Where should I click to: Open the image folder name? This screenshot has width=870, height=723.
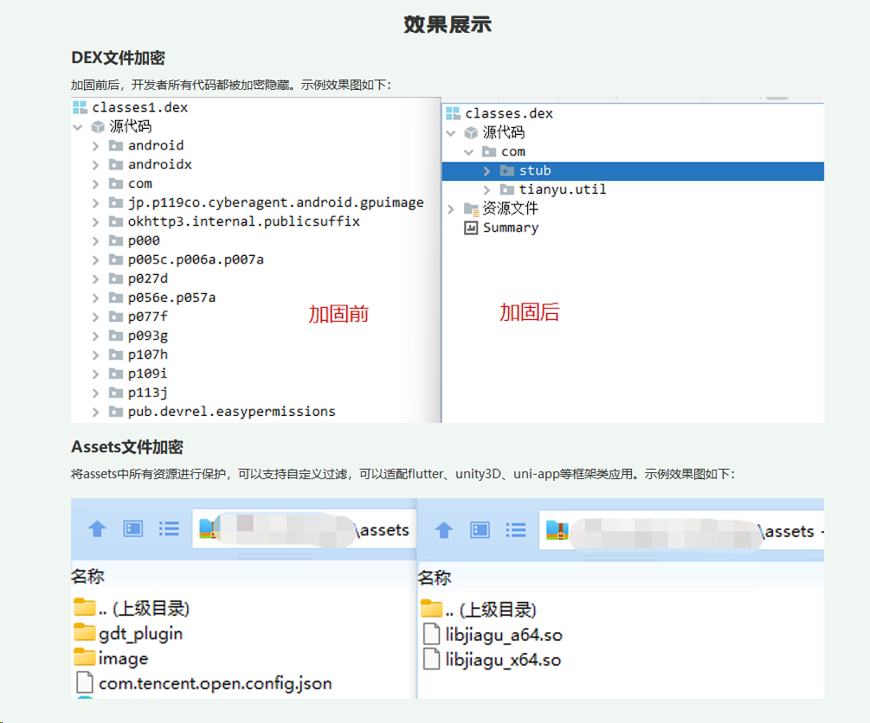point(123,658)
